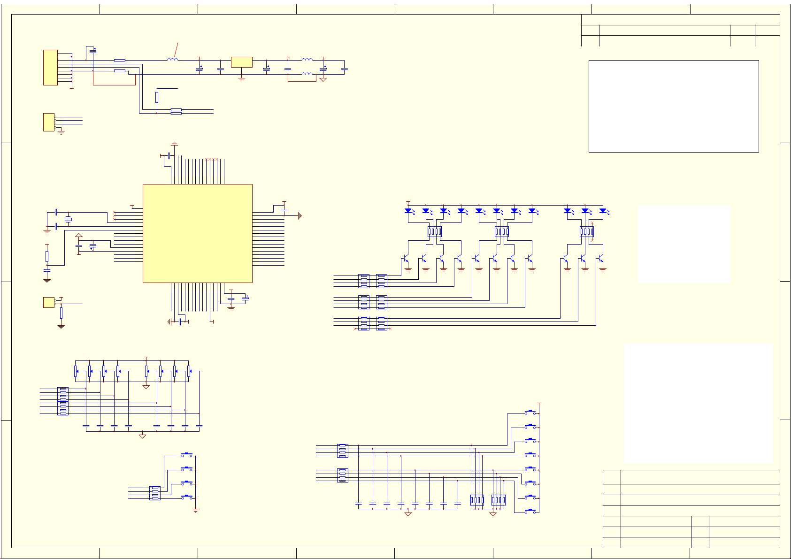Click the ground symbol under the eight-capacitor row
Screen dimensions: 791x559
[408, 514]
